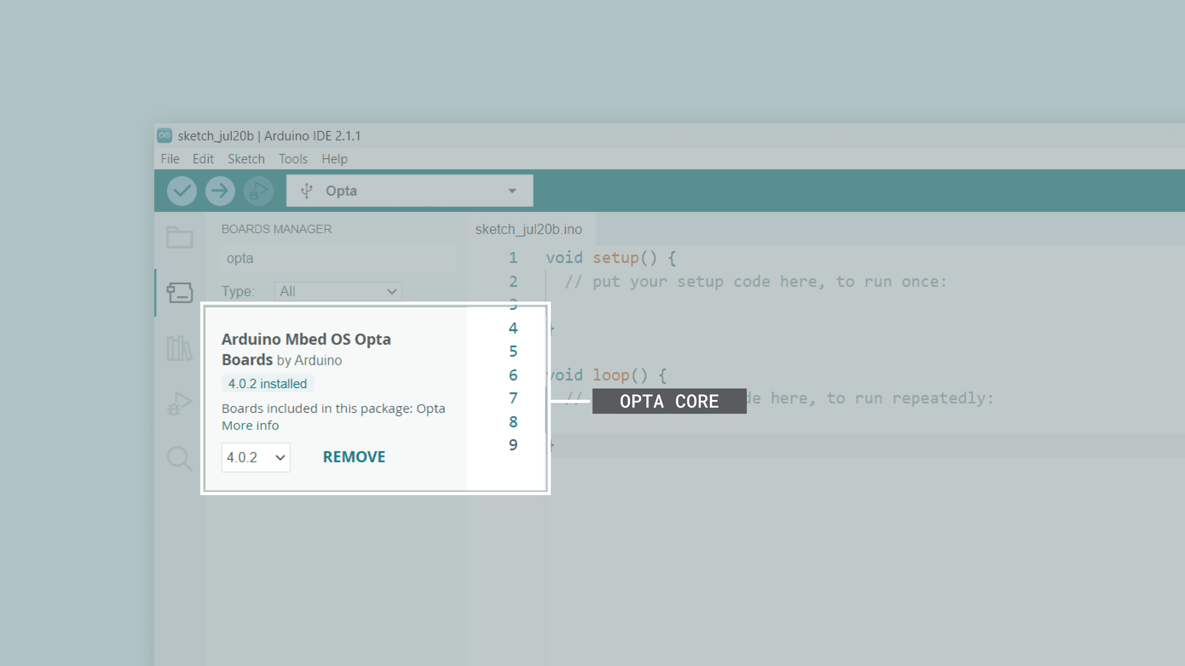Open the Sketchbook folder sidebar icon

point(179,237)
